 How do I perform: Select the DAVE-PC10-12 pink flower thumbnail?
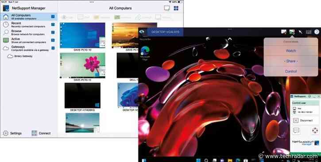point(82,65)
